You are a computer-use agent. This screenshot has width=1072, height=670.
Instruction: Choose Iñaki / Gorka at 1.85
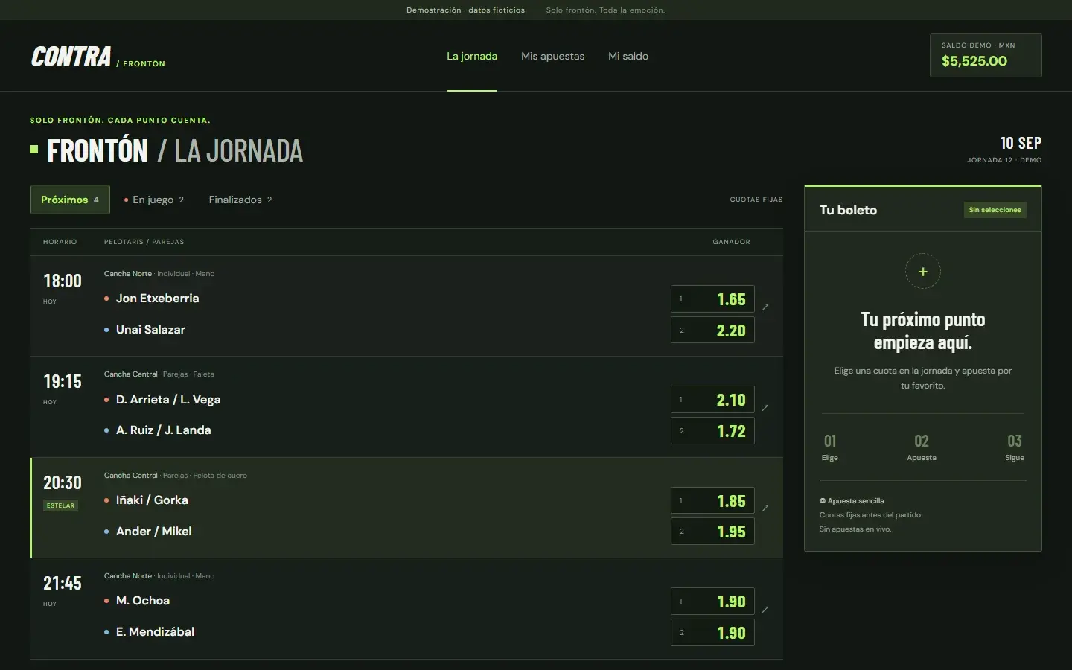pos(712,501)
